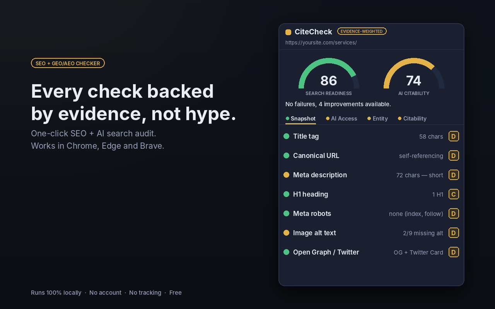The image size is (495, 309).
Task: Click the Search Readiness 86 gauge
Action: [x=329, y=76]
